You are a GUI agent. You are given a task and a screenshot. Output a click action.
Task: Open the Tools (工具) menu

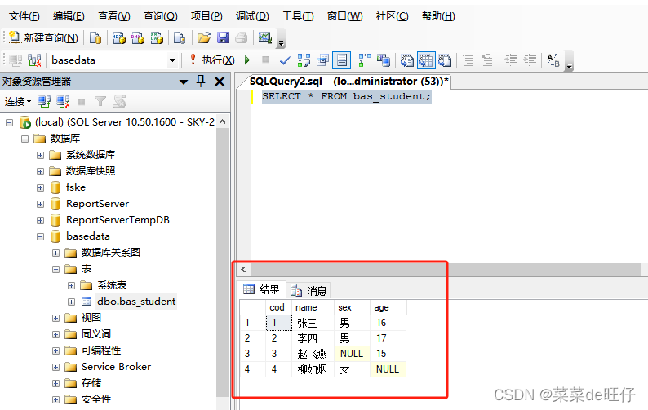298,16
